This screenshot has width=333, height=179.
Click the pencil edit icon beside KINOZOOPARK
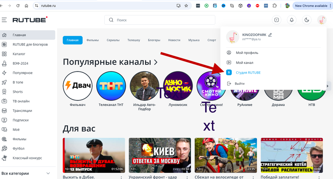click(x=270, y=35)
